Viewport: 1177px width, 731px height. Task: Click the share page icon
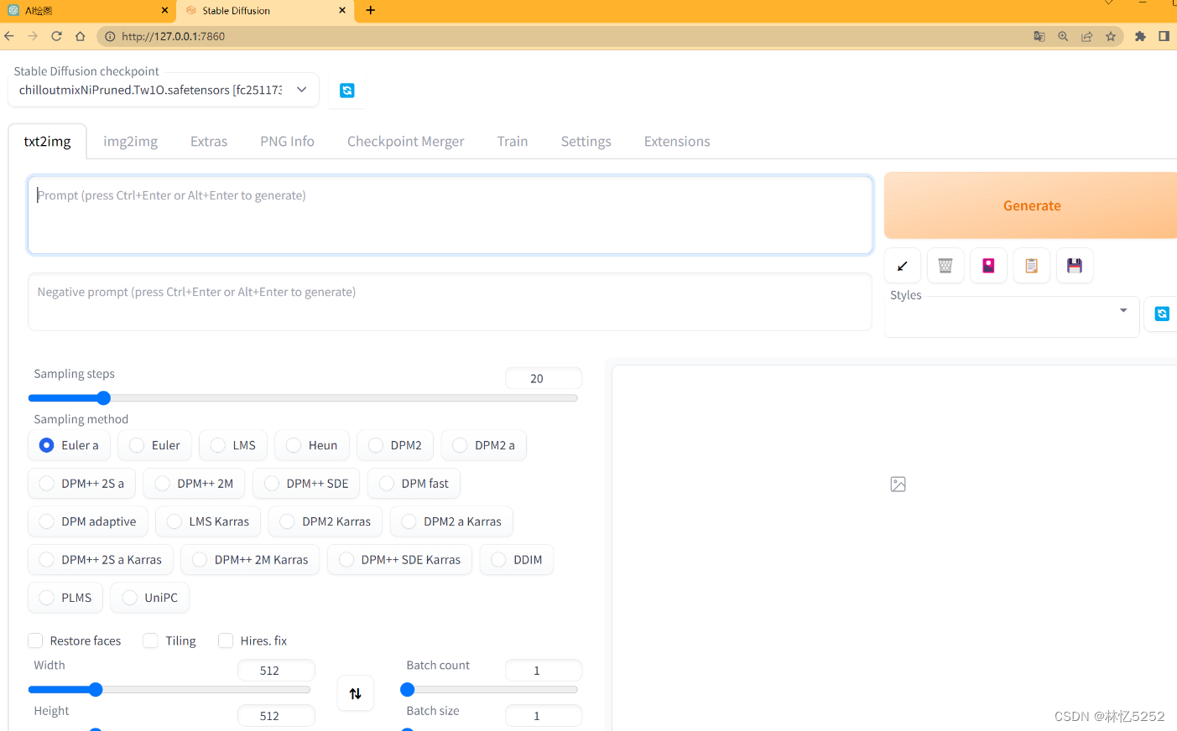coord(1087,36)
